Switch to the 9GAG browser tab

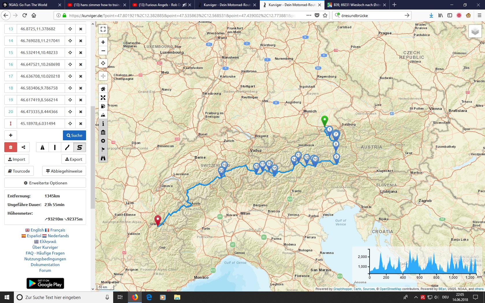tap(32, 5)
